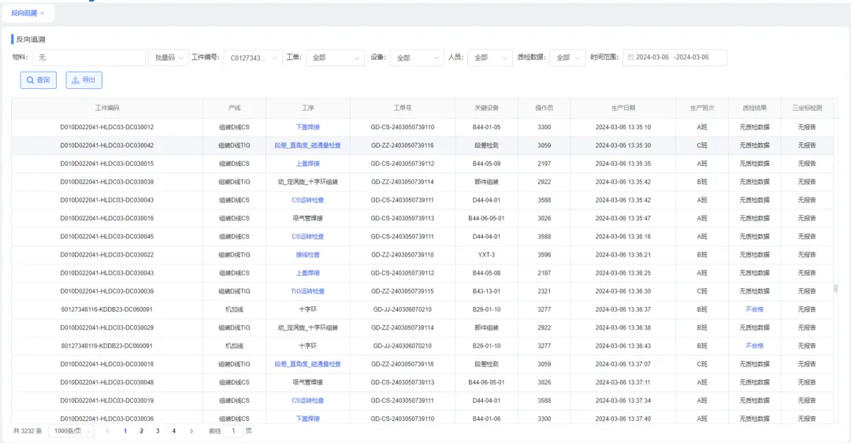Open 不合格 link at 13:36:37
This screenshot has height=443, width=851.
754,309
